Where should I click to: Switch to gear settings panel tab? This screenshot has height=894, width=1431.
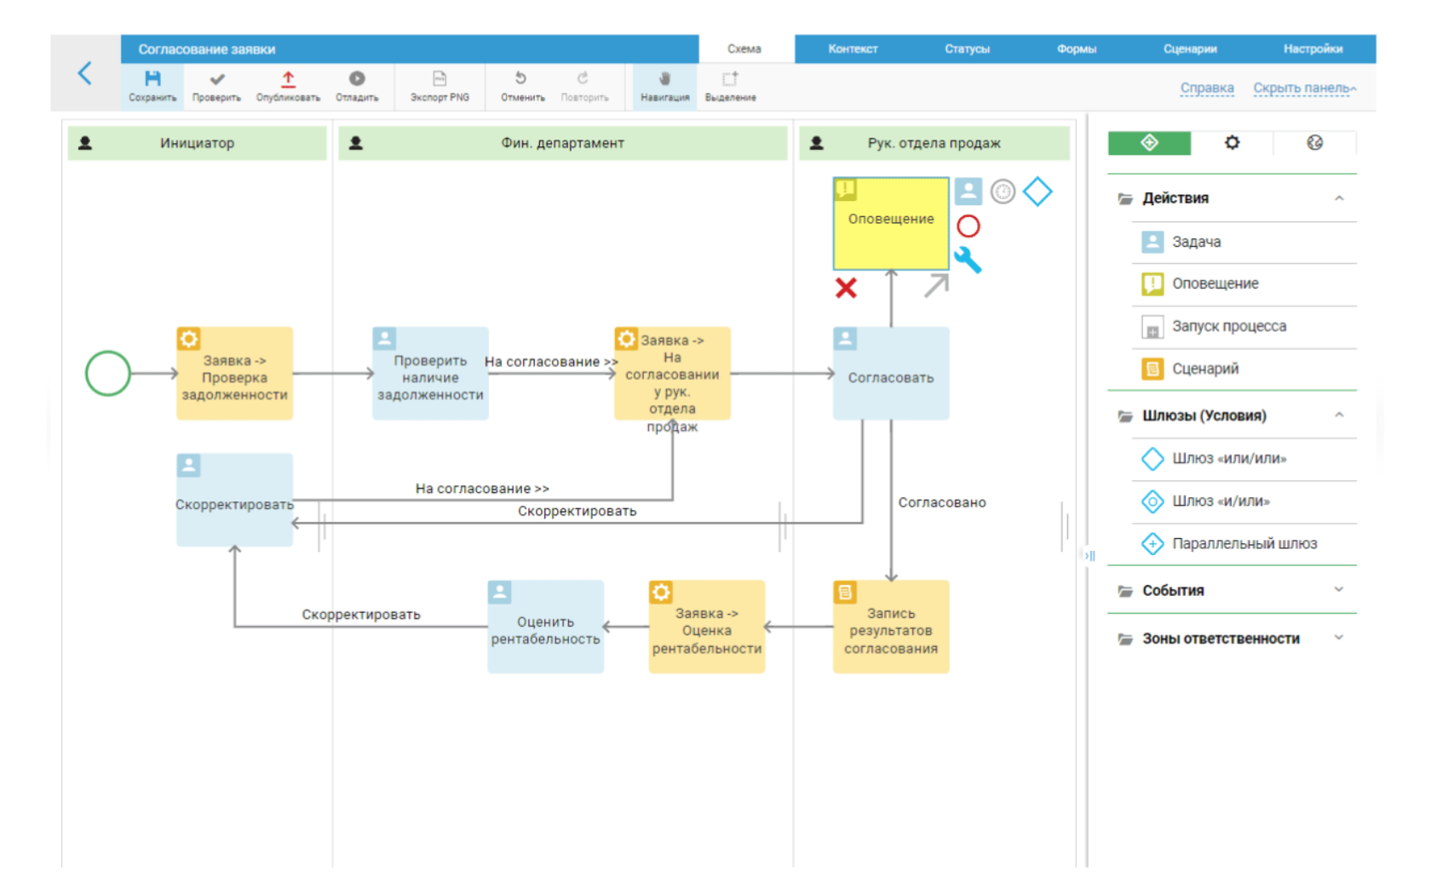pos(1232,143)
